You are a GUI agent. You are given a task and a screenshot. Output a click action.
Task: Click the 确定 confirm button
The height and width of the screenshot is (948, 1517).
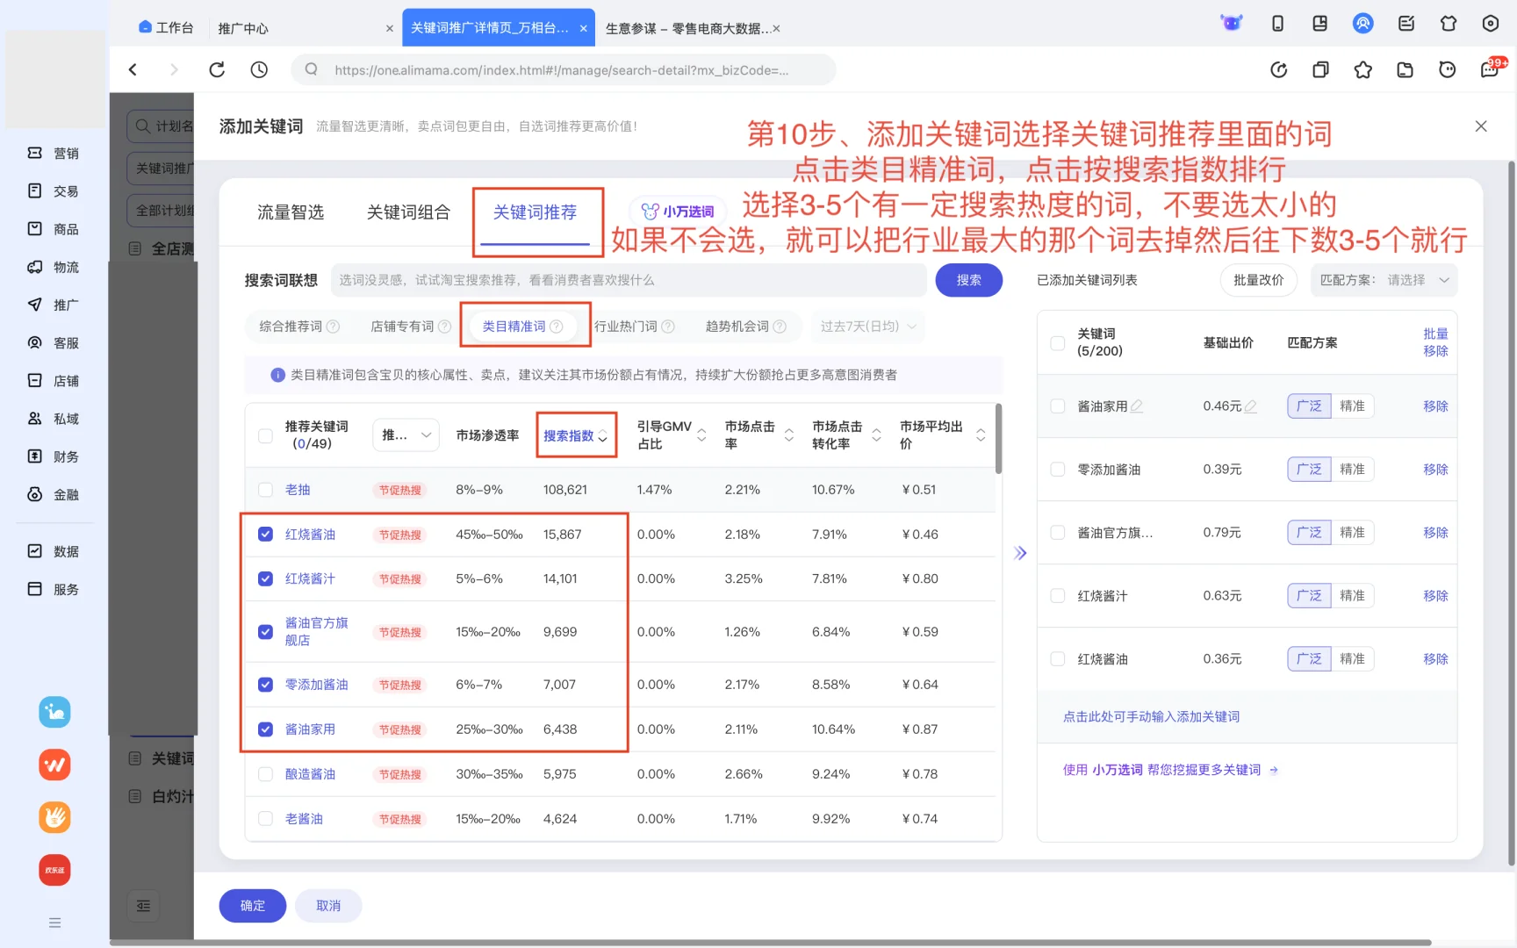[252, 905]
